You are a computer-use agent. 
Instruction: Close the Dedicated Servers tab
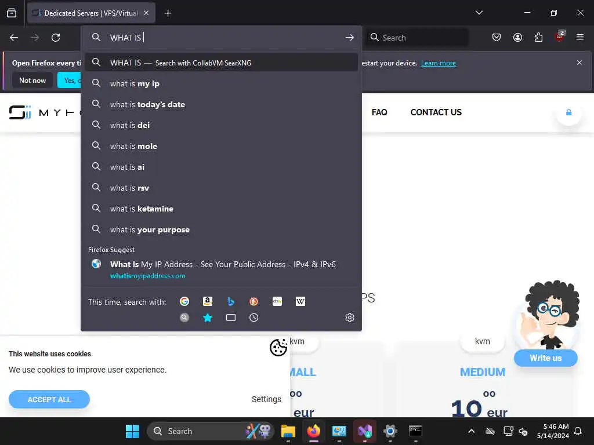click(146, 13)
